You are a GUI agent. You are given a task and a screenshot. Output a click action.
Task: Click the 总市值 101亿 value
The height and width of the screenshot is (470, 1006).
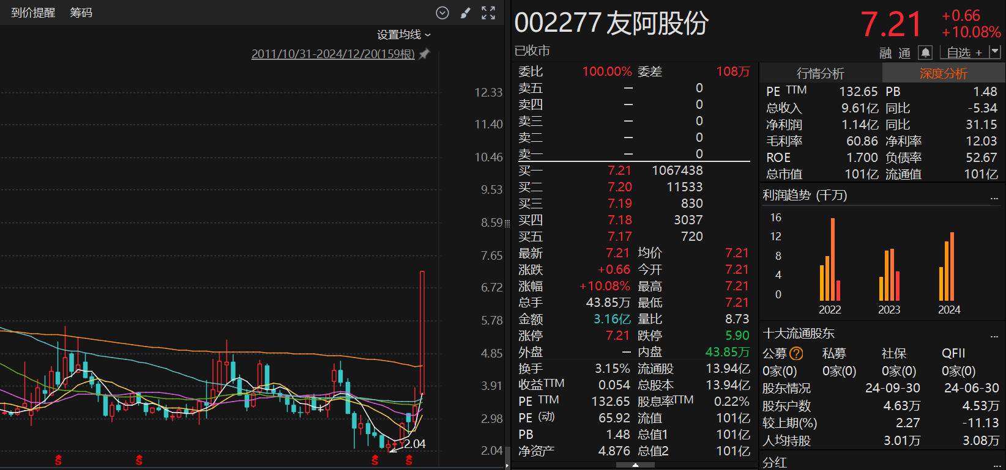(x=862, y=174)
